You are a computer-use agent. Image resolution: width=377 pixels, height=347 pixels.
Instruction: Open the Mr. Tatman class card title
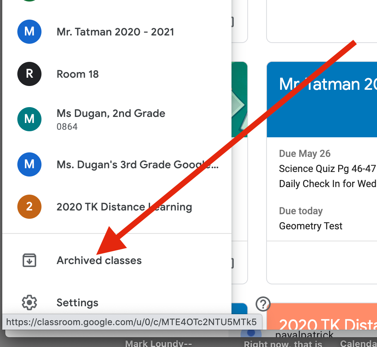328,84
